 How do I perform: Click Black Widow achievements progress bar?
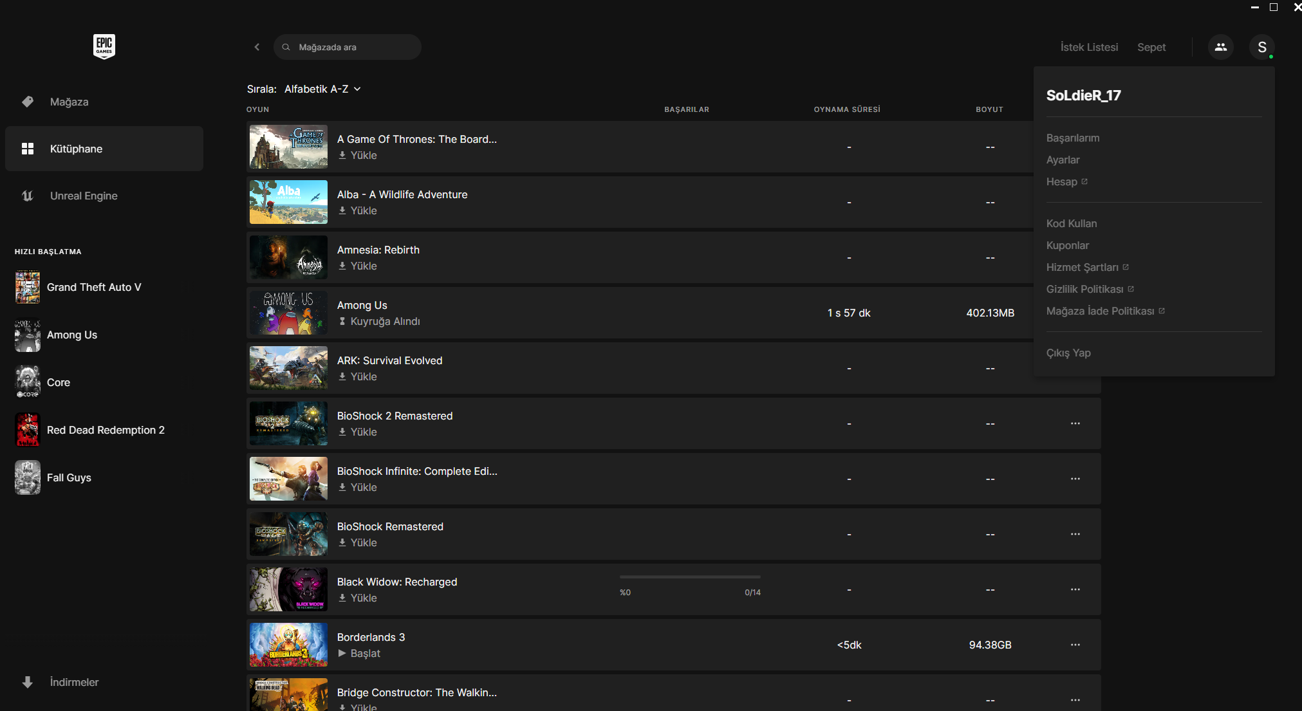[x=690, y=577]
